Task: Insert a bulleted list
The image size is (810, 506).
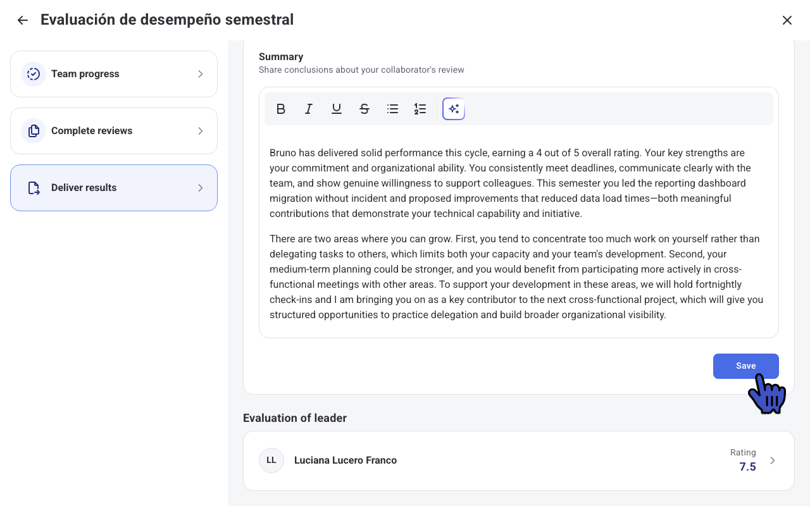Action: pos(392,109)
